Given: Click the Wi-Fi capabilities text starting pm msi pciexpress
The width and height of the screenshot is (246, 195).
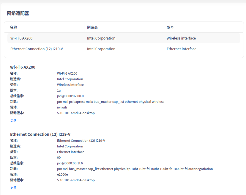Looking at the screenshot, I should 111,102.
